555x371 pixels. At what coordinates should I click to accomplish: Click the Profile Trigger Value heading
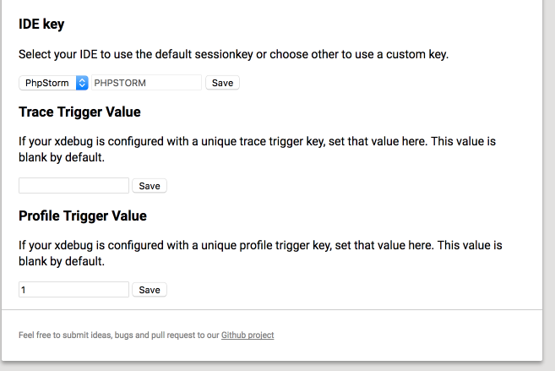click(x=83, y=216)
